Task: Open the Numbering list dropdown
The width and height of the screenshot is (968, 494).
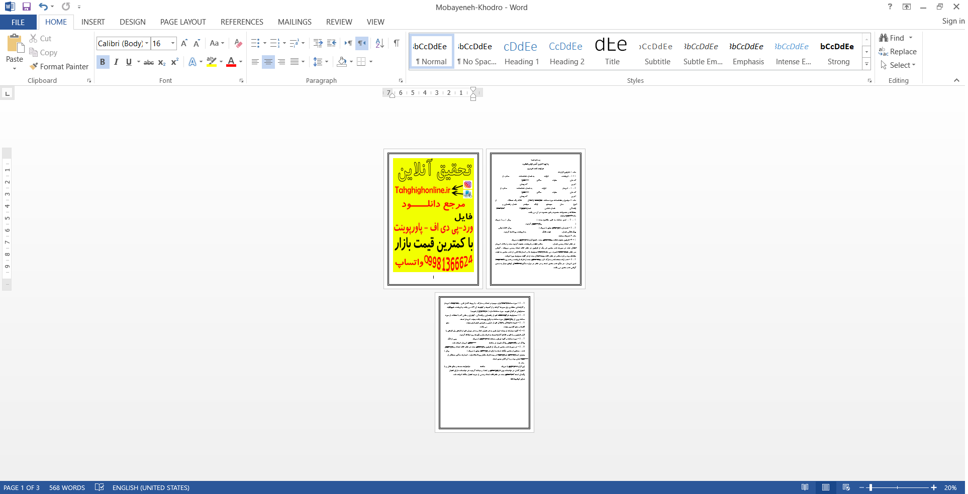Action: 284,43
